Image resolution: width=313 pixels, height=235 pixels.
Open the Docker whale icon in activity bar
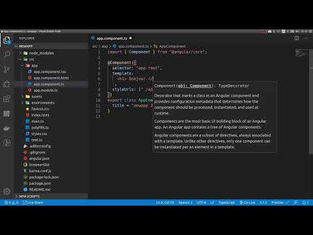click(x=7, y=128)
